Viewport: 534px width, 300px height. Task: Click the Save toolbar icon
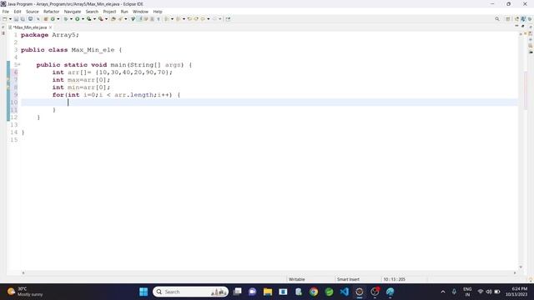(17, 19)
